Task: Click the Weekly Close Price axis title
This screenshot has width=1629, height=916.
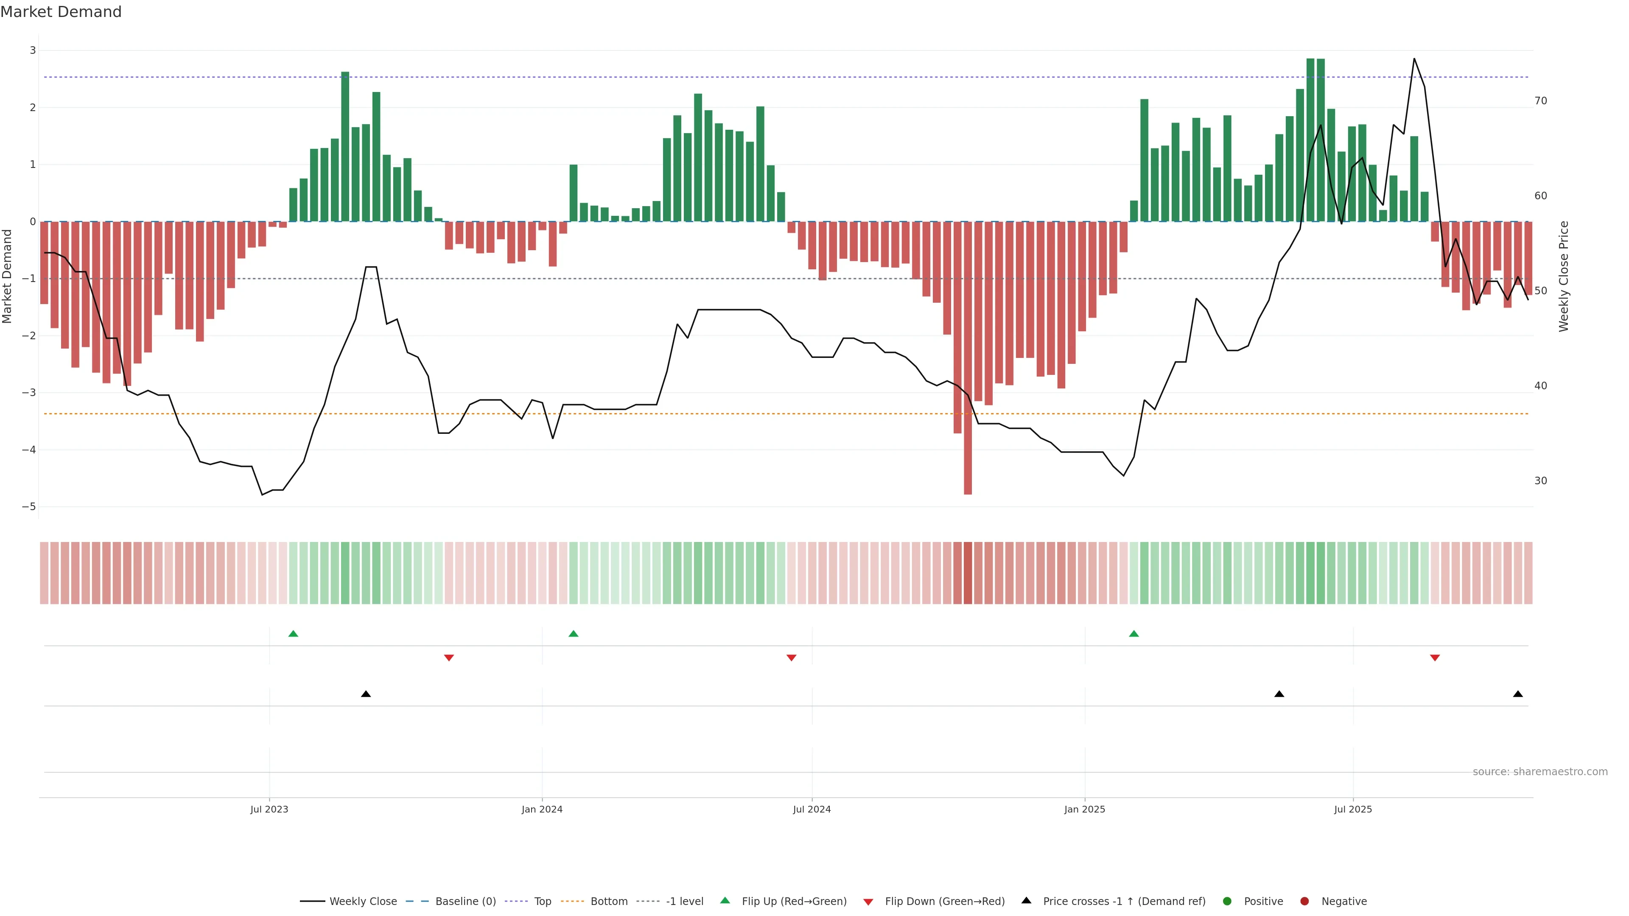Action: tap(1564, 276)
